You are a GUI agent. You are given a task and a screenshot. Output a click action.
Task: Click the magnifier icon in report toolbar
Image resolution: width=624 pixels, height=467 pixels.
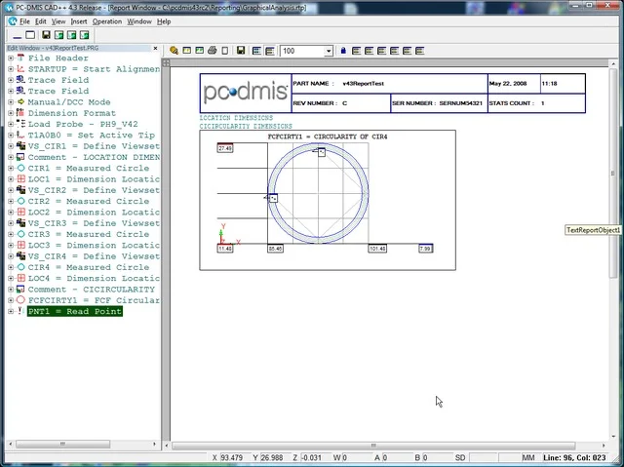pos(175,51)
